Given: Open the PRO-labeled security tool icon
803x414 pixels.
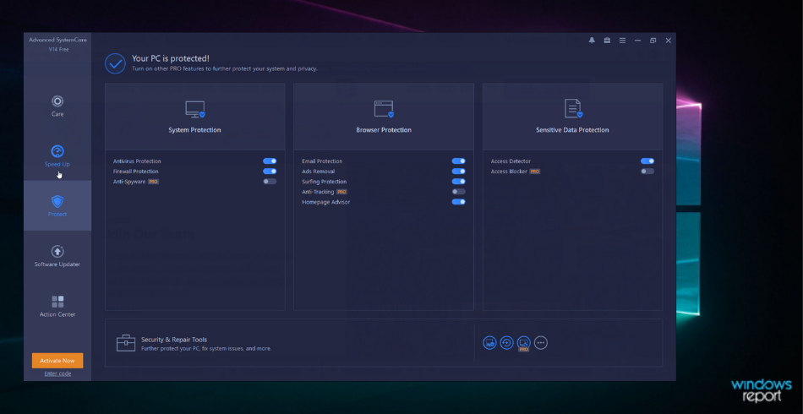Looking at the screenshot, I should 523,343.
